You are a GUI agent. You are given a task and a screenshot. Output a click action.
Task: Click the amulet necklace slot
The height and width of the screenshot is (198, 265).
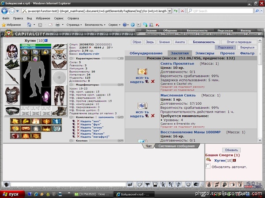point(59,51)
